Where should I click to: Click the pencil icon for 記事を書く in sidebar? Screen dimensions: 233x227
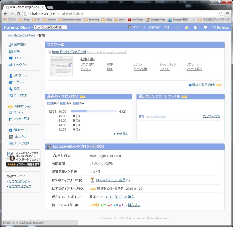coord(10,45)
